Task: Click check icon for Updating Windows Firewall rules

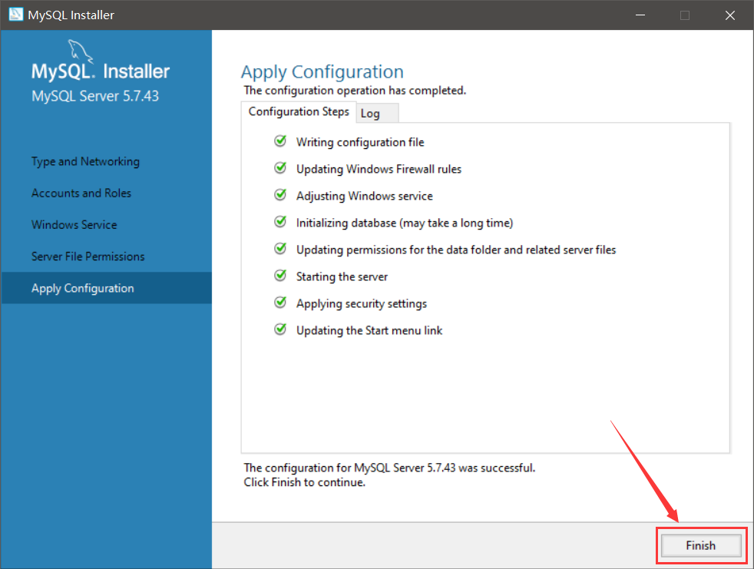Action: 280,168
